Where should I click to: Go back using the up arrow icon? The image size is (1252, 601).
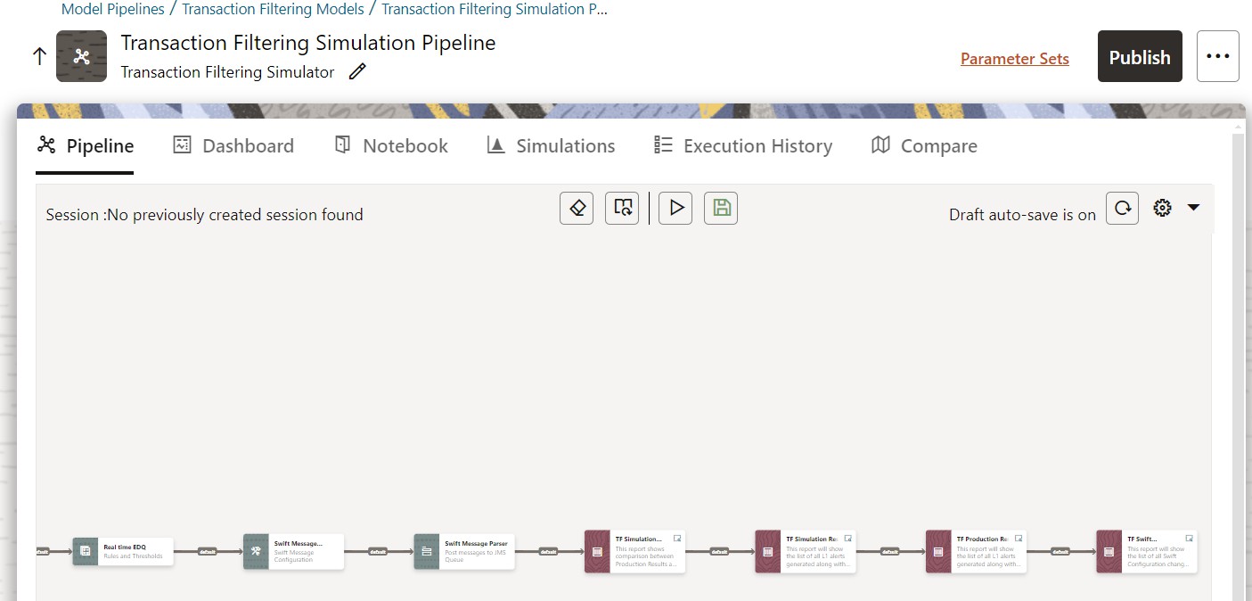pos(39,56)
